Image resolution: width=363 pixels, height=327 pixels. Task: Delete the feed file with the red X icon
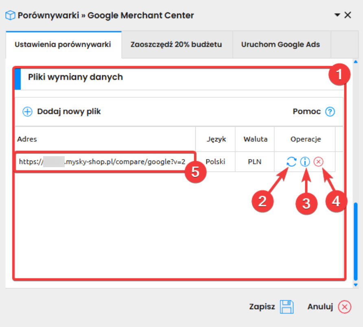pyautogui.click(x=318, y=161)
